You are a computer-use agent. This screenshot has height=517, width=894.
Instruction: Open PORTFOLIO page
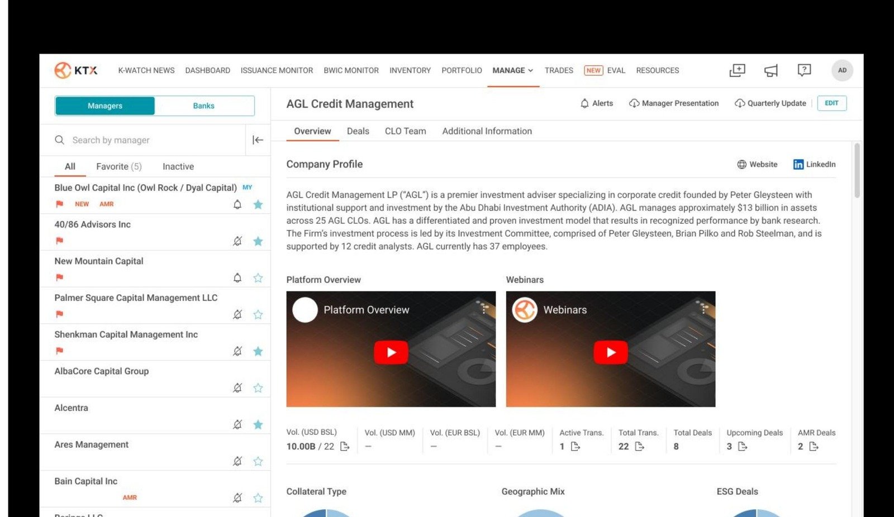(x=462, y=70)
